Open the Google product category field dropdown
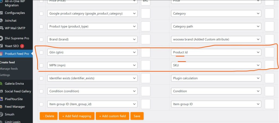This screenshot has width=279, height=123. pyautogui.click(x=92, y=14)
